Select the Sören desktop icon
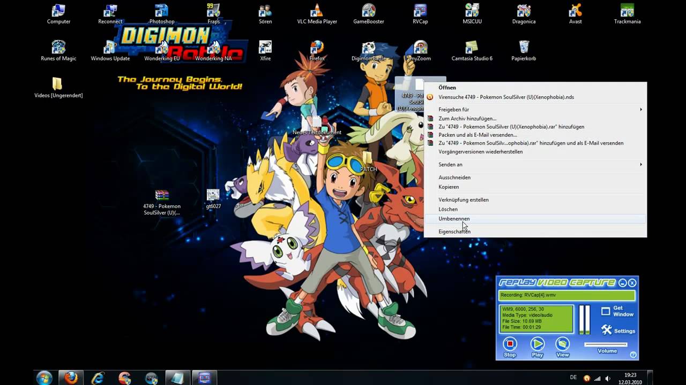 [265, 14]
